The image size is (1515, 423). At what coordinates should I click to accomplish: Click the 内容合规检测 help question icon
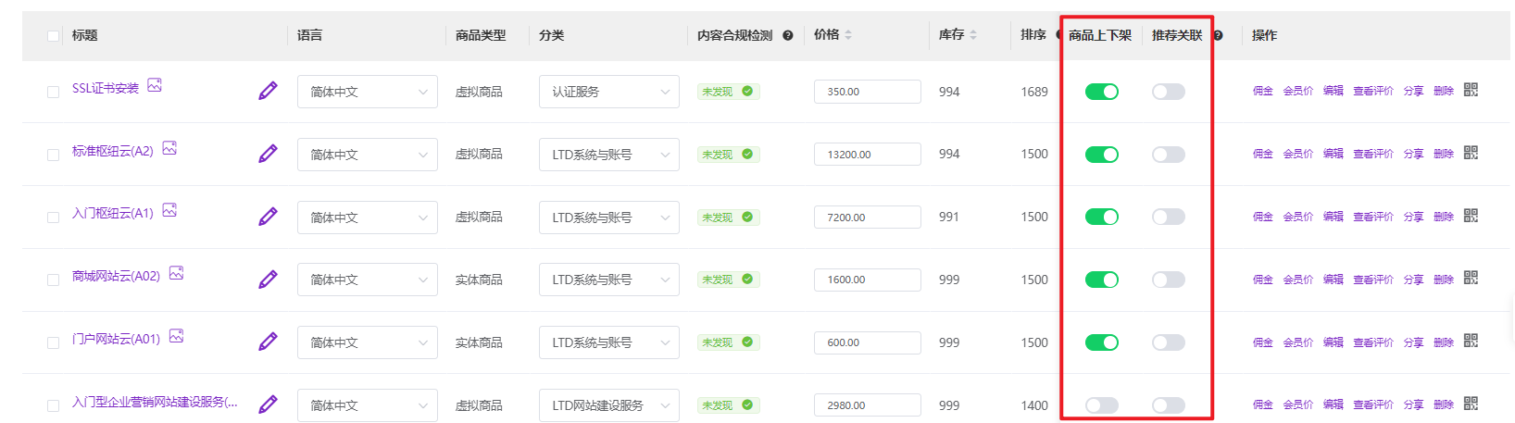pos(787,35)
